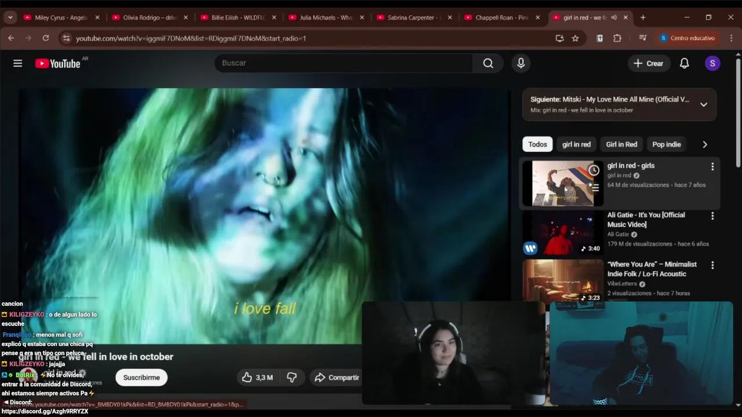Click the Suscribirme button
Screen dimensions: 742x417
141,378
